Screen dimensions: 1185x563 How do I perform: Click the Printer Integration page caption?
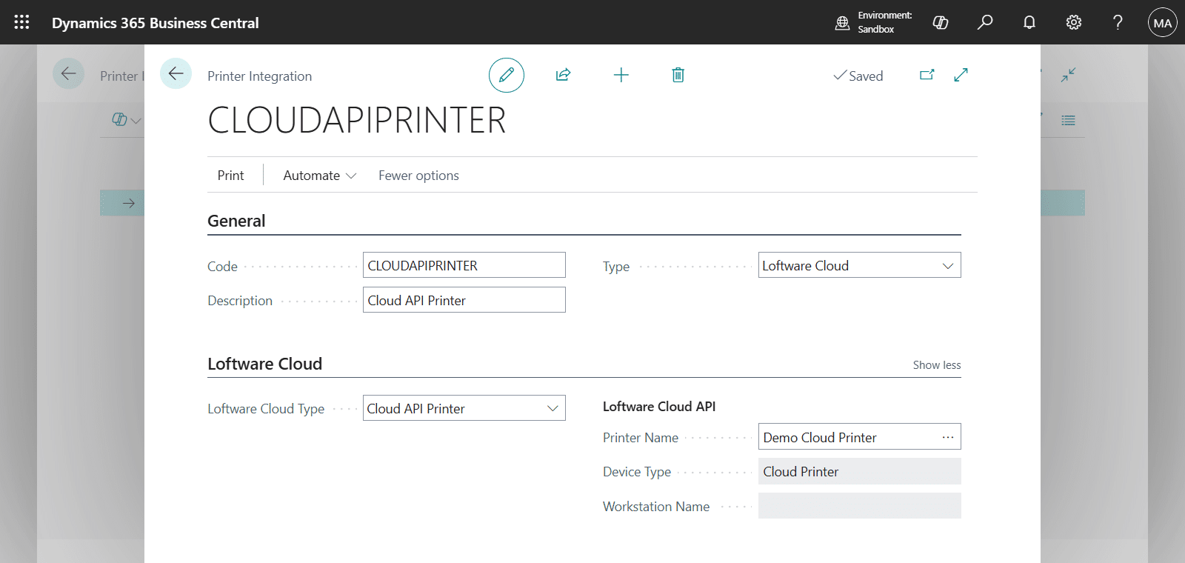click(x=259, y=76)
